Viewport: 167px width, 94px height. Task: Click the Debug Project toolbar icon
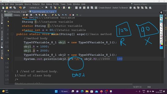(64, 8)
